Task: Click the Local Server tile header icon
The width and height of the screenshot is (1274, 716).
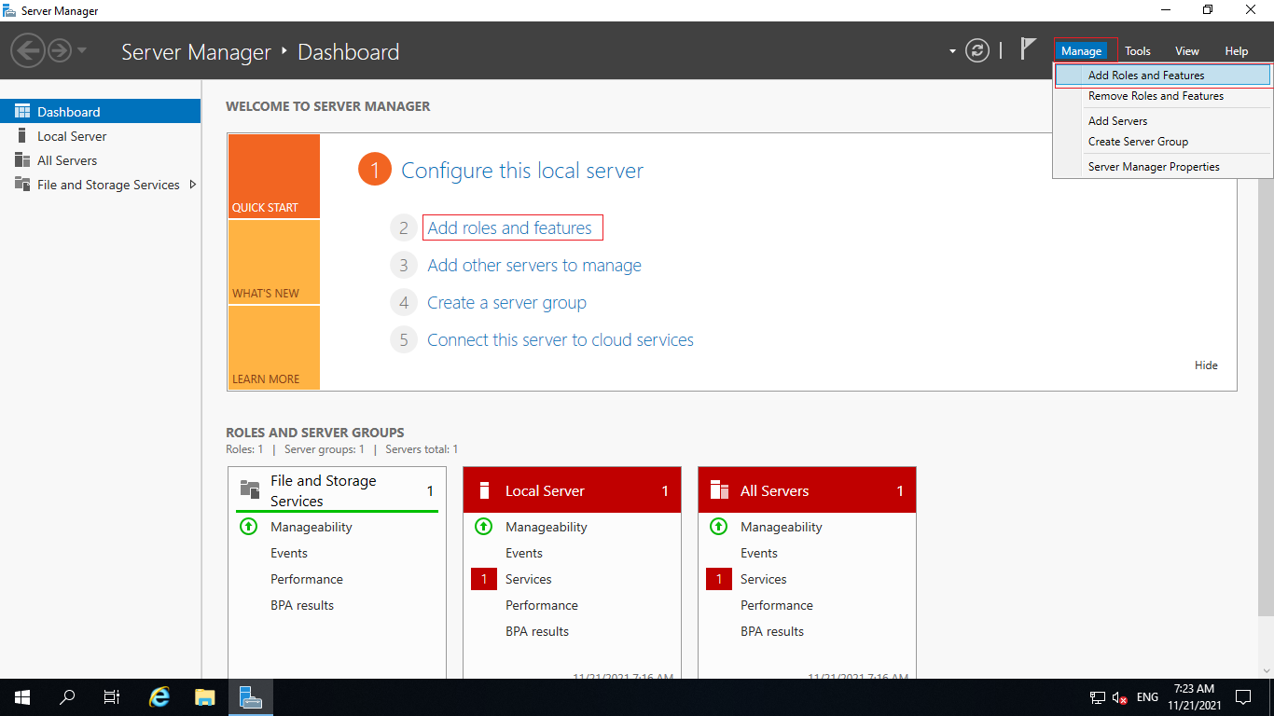Action: [484, 490]
